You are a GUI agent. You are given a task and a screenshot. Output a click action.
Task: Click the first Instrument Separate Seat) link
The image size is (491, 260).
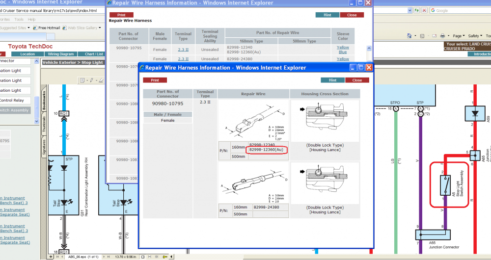click(x=15, y=212)
